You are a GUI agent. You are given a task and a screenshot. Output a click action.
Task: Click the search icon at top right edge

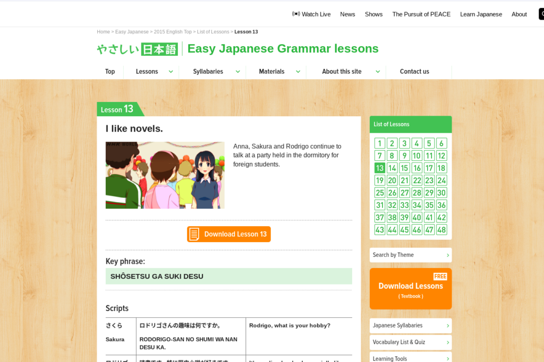[x=541, y=14]
